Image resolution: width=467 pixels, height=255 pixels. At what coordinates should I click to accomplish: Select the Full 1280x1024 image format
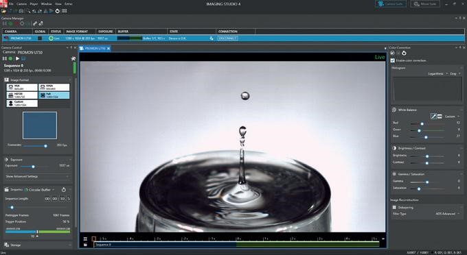[x=54, y=95]
